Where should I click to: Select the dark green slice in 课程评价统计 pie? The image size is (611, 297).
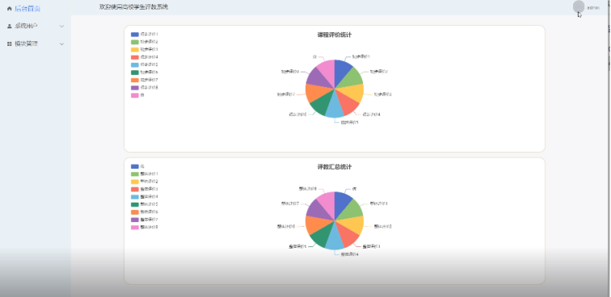pyautogui.click(x=322, y=102)
